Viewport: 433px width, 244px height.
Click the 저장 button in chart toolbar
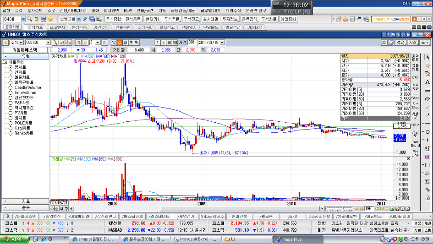click(412, 42)
